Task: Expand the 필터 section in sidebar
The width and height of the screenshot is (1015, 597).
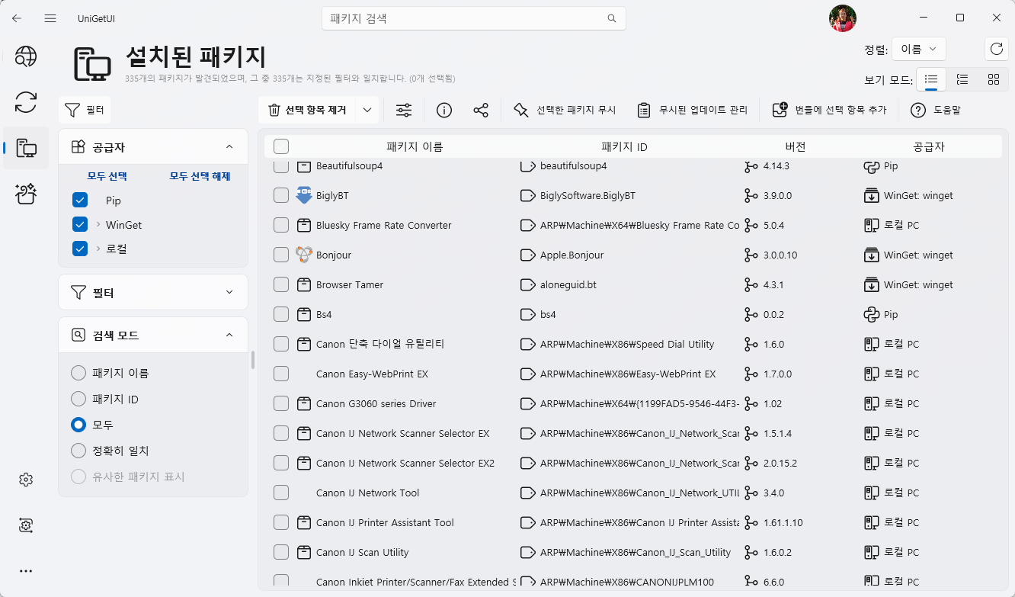Action: (x=229, y=293)
